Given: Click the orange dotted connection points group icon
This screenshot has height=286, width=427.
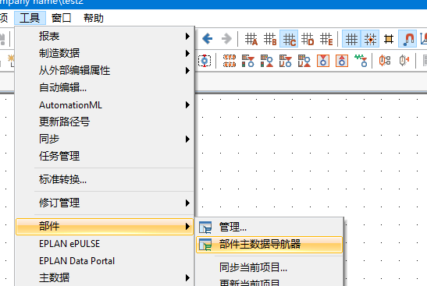Looking at the screenshot, I should click(x=230, y=61).
